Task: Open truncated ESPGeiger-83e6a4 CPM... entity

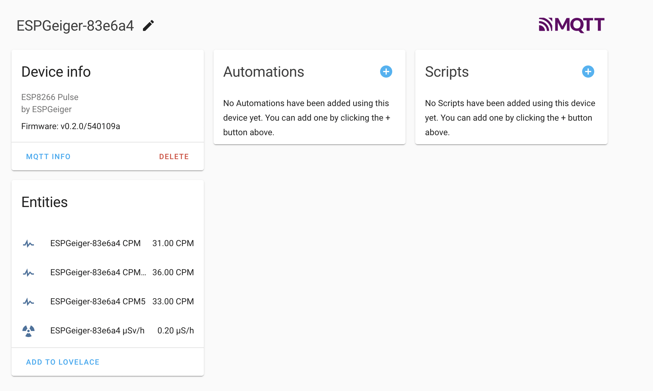Action: [x=98, y=272]
